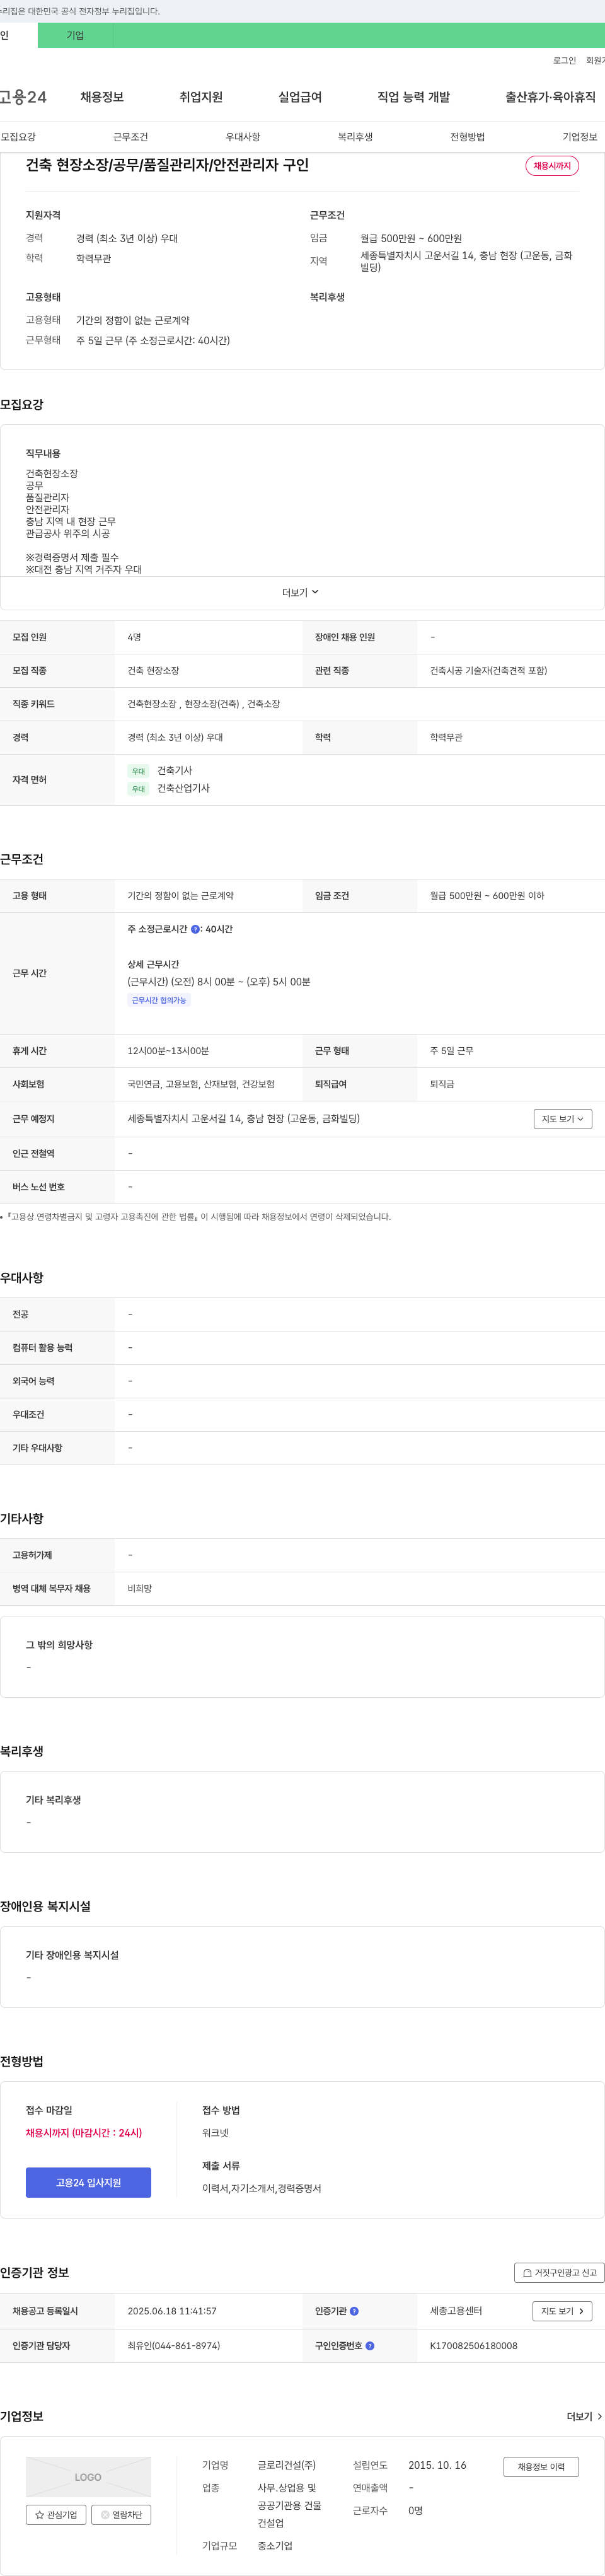The image size is (605, 2576).
Task: Expand job description with 더보기 chevron
Action: pyautogui.click(x=301, y=593)
